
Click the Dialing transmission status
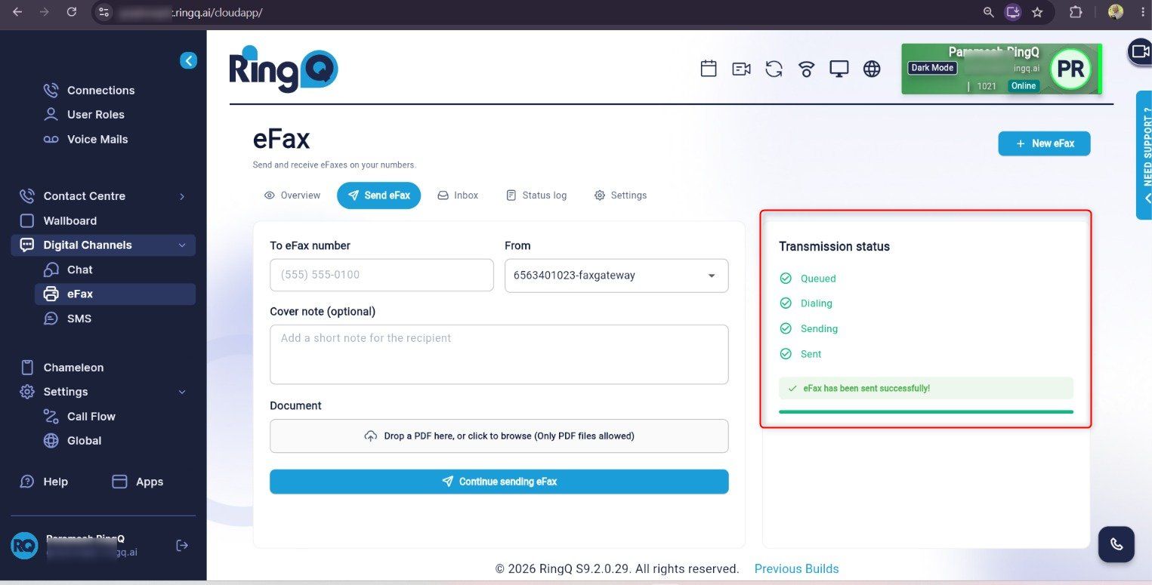[806, 303]
